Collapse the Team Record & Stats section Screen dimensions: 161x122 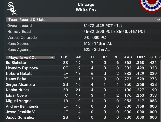pyautogui.click(x=158, y=20)
